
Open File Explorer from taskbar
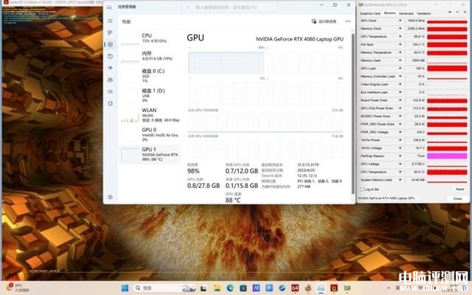point(217,288)
